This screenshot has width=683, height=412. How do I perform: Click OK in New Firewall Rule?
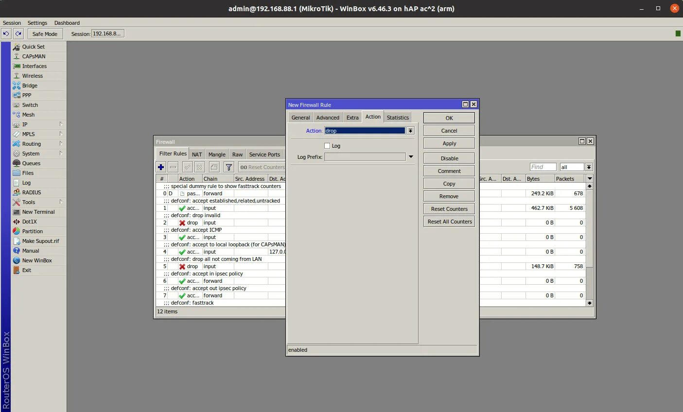pos(449,118)
